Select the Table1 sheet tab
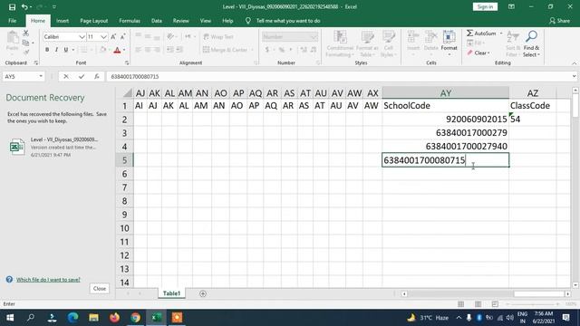This screenshot has width=580, height=326. tap(171, 293)
